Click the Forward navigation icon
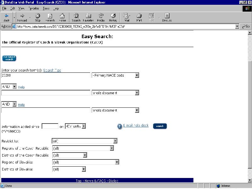Viewport: 252px width, 189px height. point(22,17)
